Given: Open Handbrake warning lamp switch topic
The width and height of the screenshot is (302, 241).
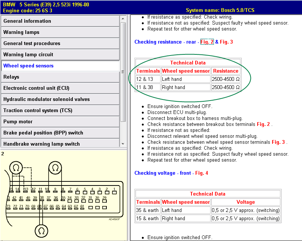Looking at the screenshot, I should click(60, 143).
